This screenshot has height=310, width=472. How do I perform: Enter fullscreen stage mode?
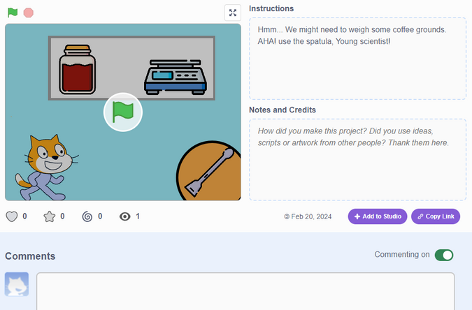[233, 13]
